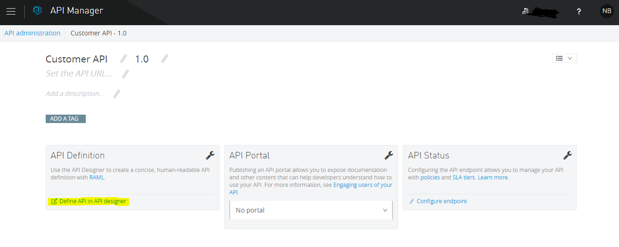
Task: Click the API Definition wrench icon
Action: (x=210, y=155)
